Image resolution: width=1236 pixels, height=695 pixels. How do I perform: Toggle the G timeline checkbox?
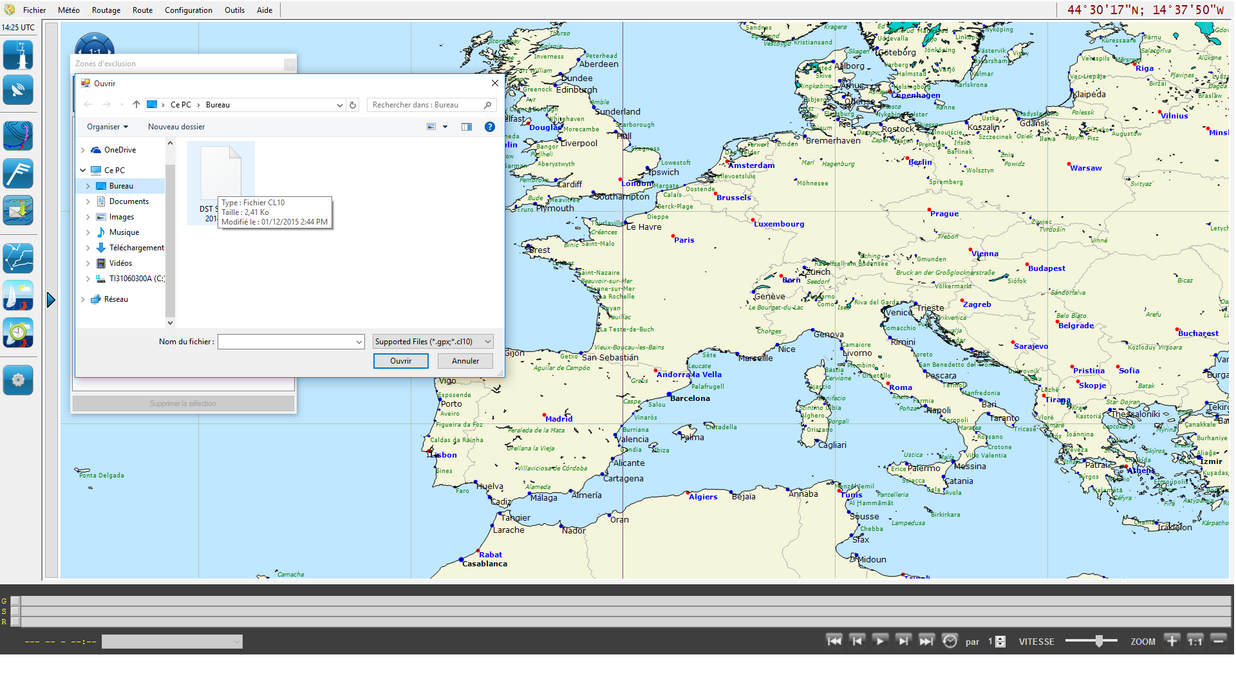click(15, 601)
